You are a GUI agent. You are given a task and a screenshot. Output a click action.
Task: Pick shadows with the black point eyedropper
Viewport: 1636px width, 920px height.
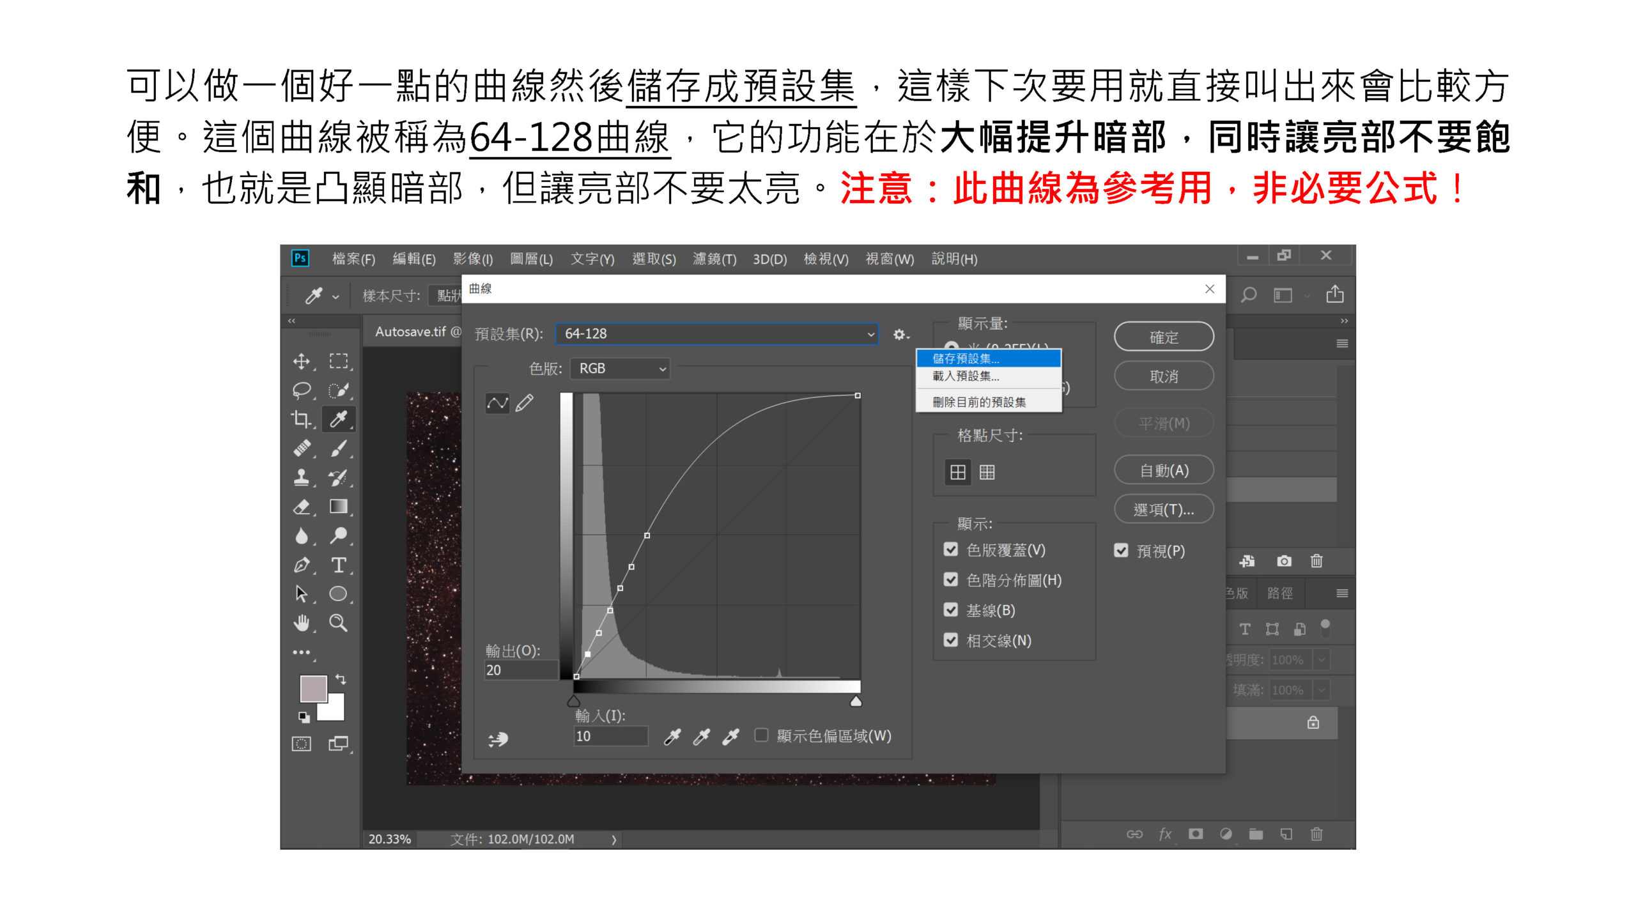(x=672, y=736)
